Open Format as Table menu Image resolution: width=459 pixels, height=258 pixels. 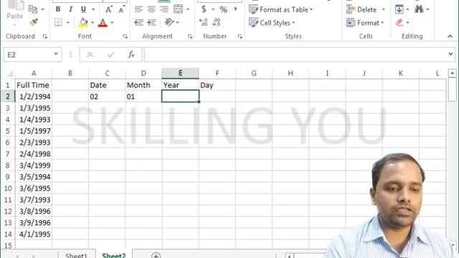[280, 9]
